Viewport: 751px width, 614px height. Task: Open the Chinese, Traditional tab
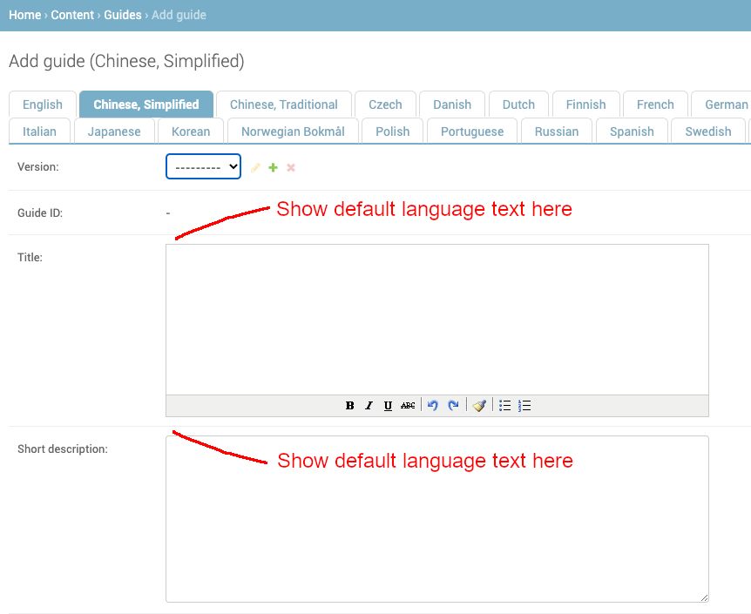click(x=283, y=105)
